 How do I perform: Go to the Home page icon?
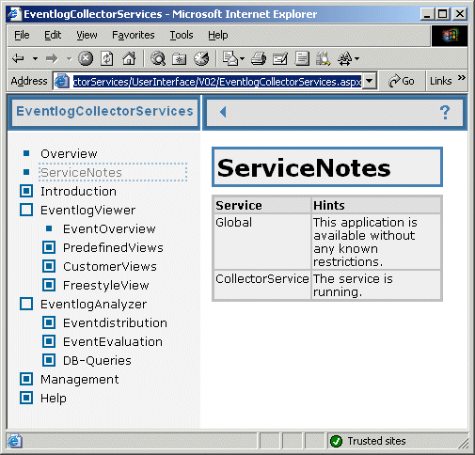pyautogui.click(x=129, y=58)
